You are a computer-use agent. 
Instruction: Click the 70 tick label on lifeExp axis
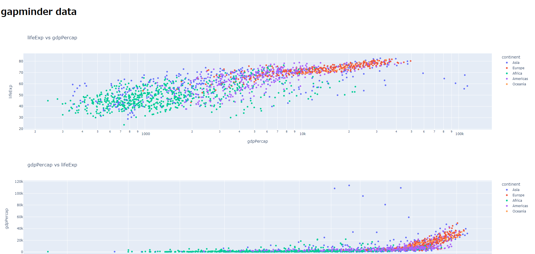pos(21,73)
